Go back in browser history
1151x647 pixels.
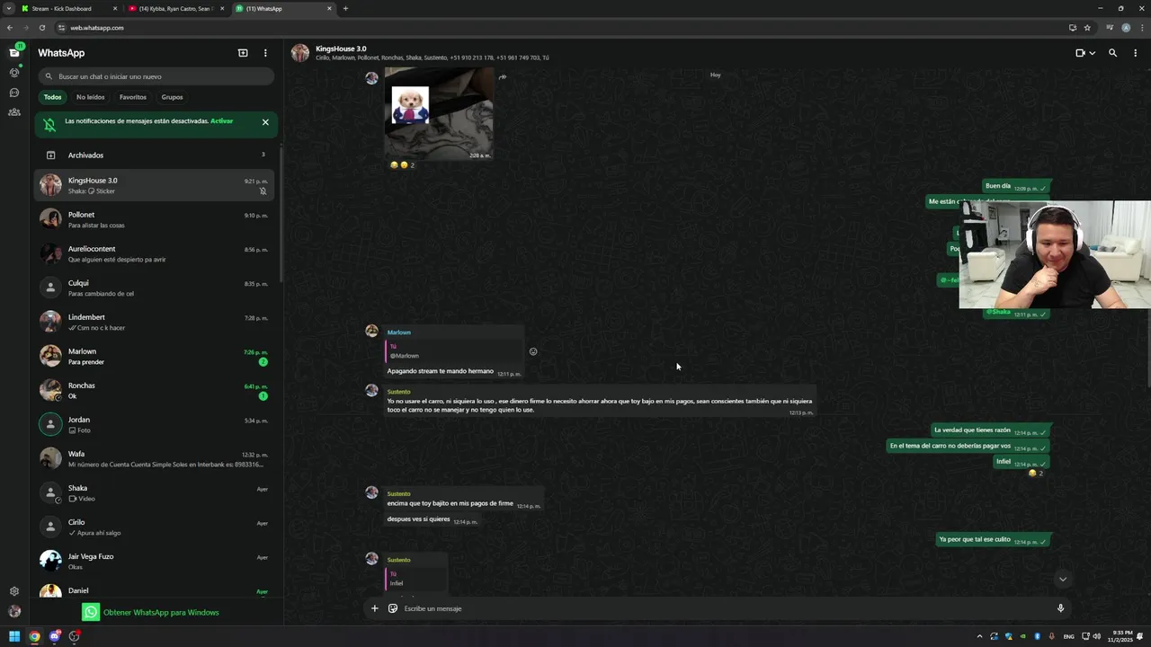[9, 28]
